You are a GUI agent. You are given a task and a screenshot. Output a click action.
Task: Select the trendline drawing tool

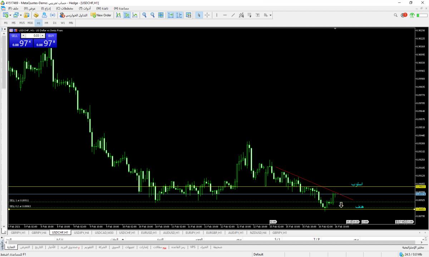tap(233, 15)
